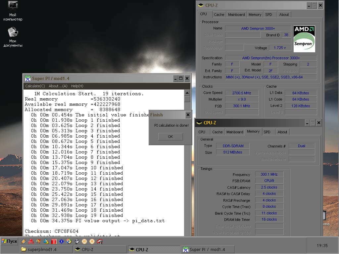Open the Пуск start button

pyautogui.click(x=10, y=241)
